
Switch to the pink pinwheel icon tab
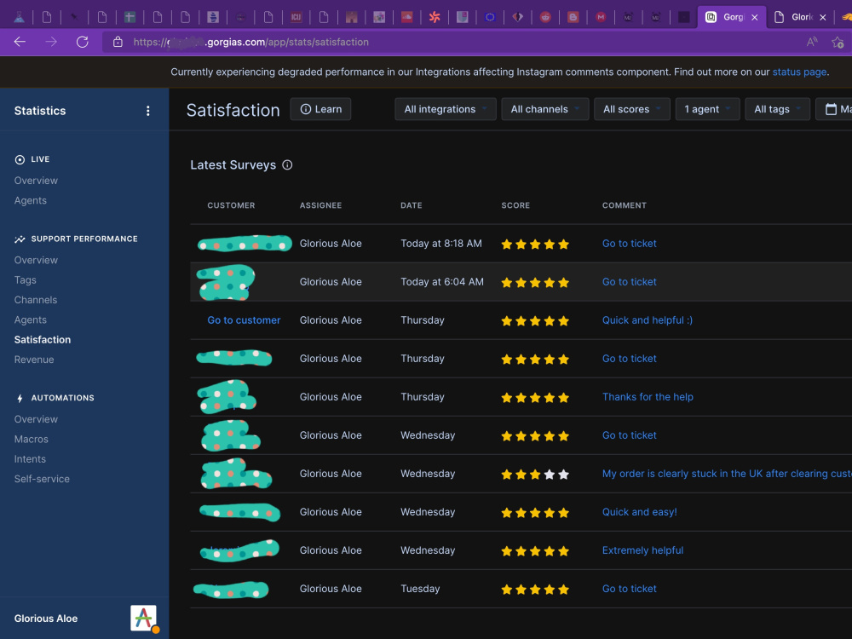tap(435, 17)
